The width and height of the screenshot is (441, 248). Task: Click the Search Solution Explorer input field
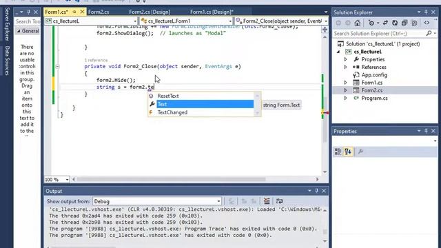tap(378, 34)
